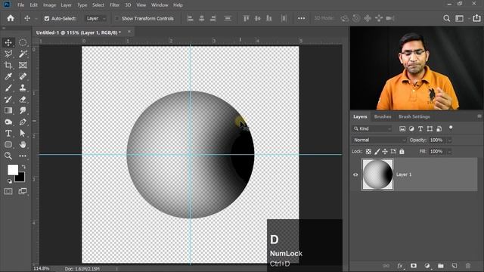Select the Rectangle shape tool
The image size is (484, 272).
(x=8, y=144)
